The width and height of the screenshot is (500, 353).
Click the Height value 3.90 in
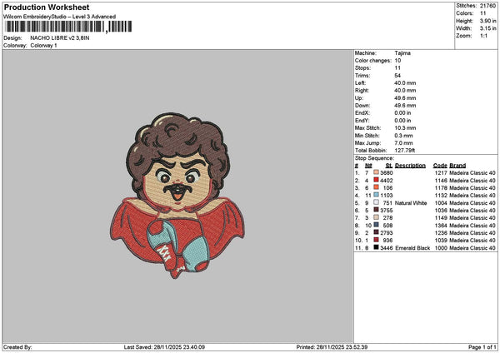click(x=487, y=21)
